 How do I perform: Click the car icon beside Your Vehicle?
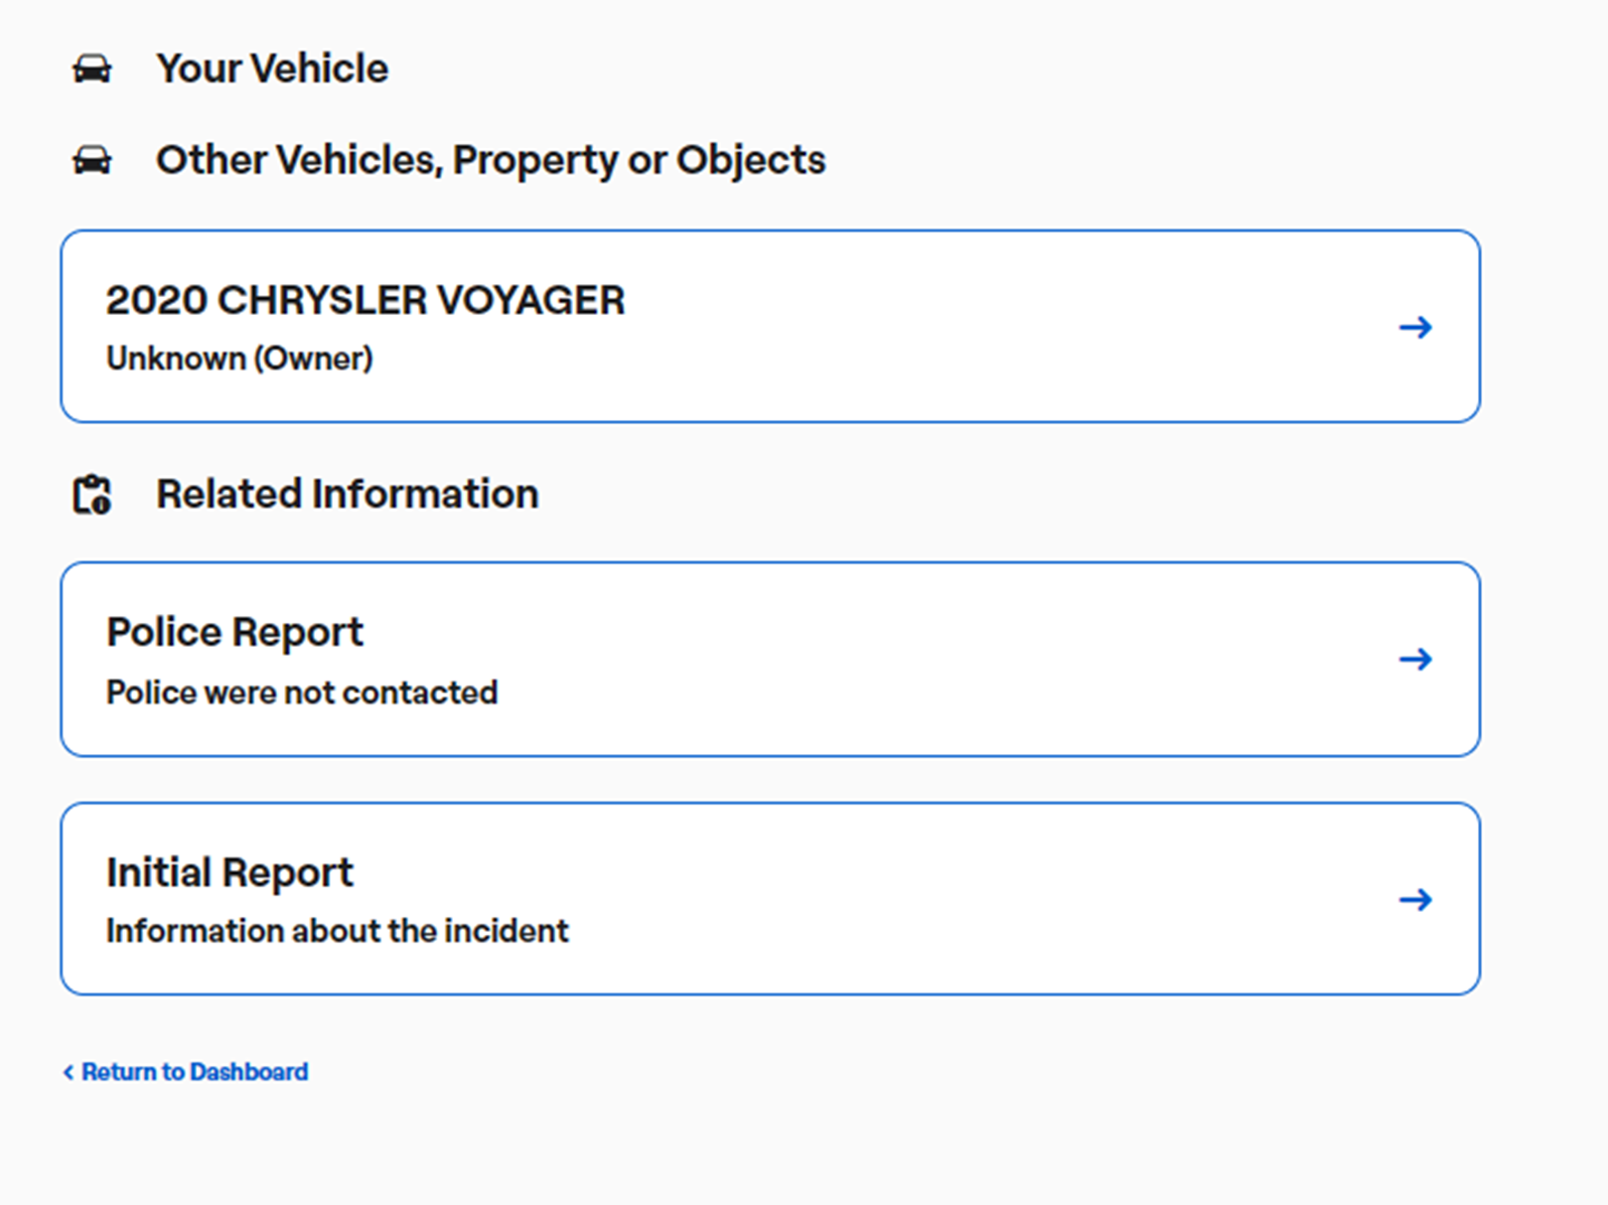point(92,68)
